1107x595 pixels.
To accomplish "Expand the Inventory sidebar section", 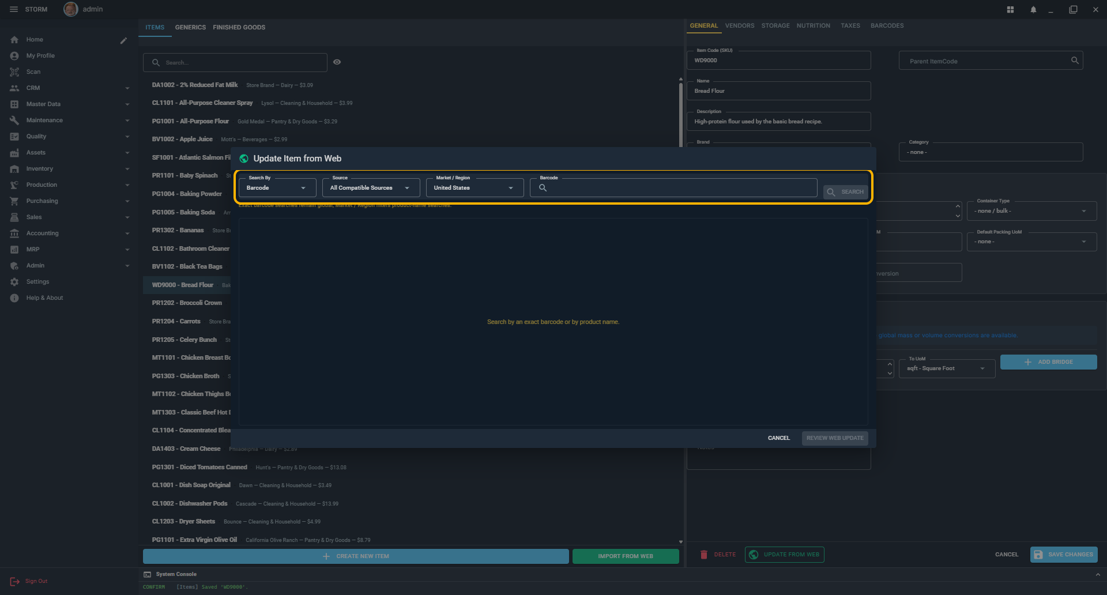I will pyautogui.click(x=127, y=169).
